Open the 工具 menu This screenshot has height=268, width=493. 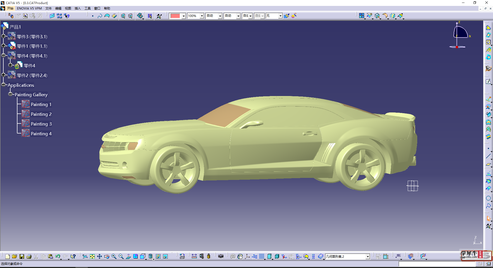click(88, 8)
